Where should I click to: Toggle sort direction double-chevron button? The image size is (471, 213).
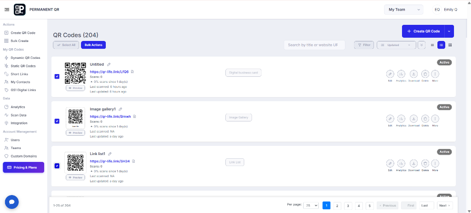click(x=421, y=45)
